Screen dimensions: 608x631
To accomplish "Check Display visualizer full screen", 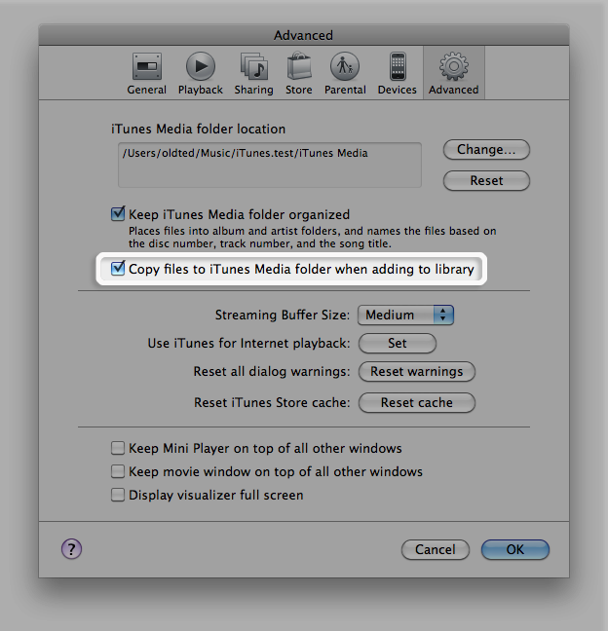I will (x=118, y=495).
